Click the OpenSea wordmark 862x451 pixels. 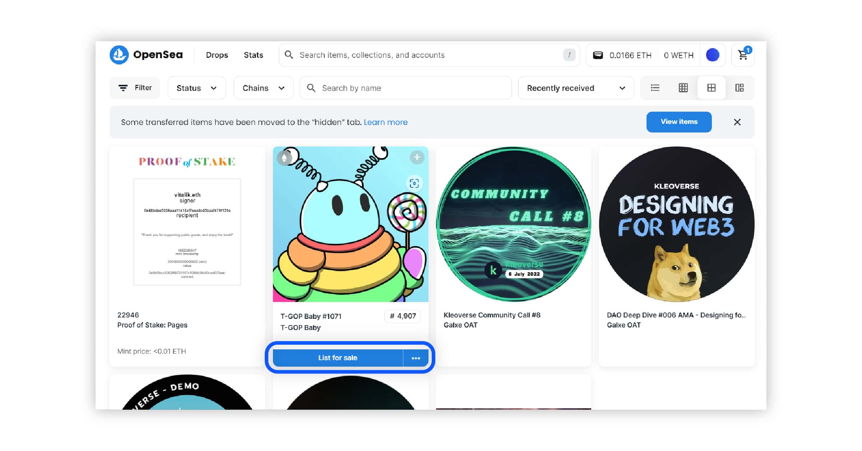tap(158, 55)
